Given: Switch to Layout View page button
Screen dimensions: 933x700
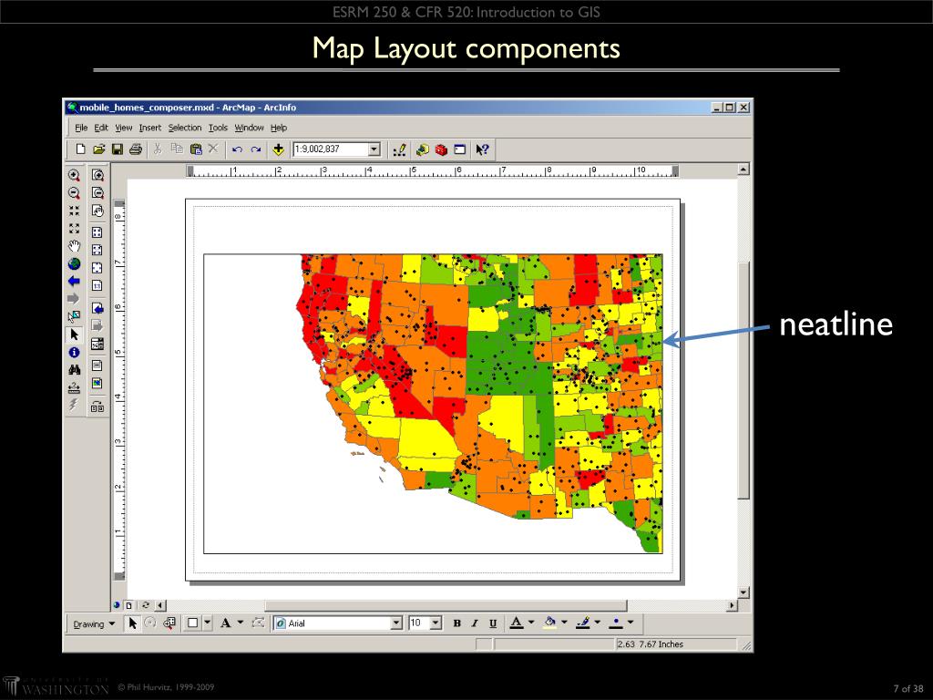Looking at the screenshot, I should pyautogui.click(x=128, y=605).
